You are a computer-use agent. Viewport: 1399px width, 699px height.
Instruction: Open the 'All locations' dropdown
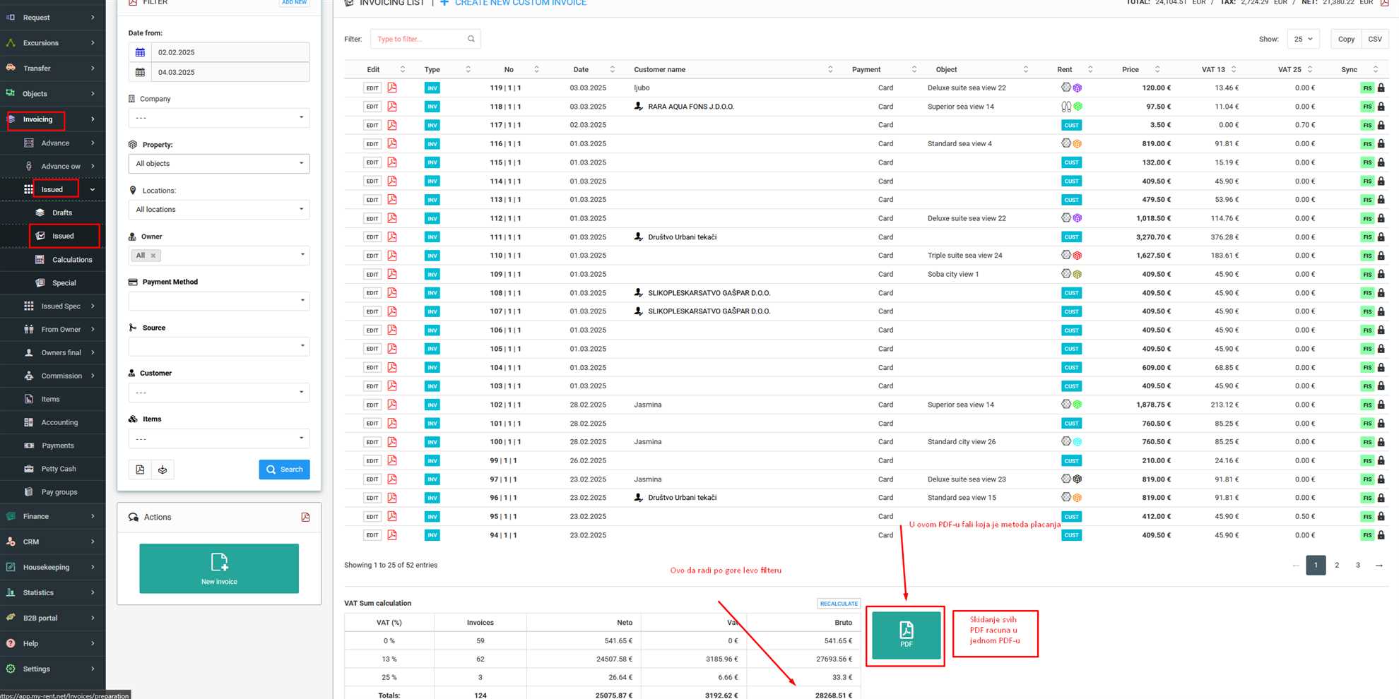tap(219, 210)
